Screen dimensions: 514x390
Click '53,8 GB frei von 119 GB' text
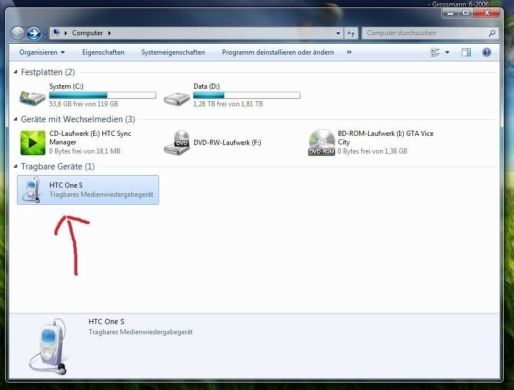[83, 104]
